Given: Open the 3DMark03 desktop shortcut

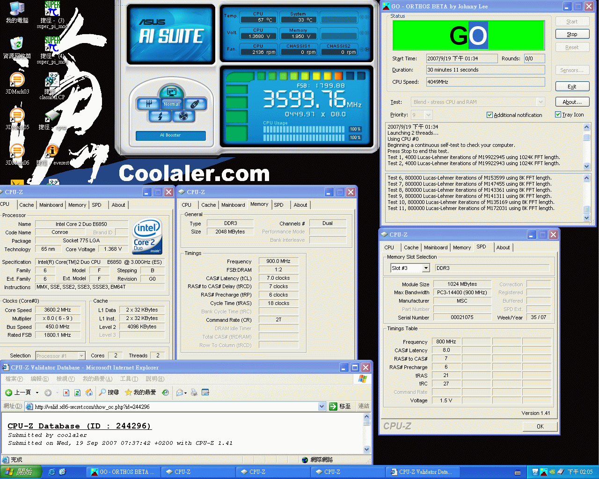Looking at the screenshot, I should [x=17, y=83].
